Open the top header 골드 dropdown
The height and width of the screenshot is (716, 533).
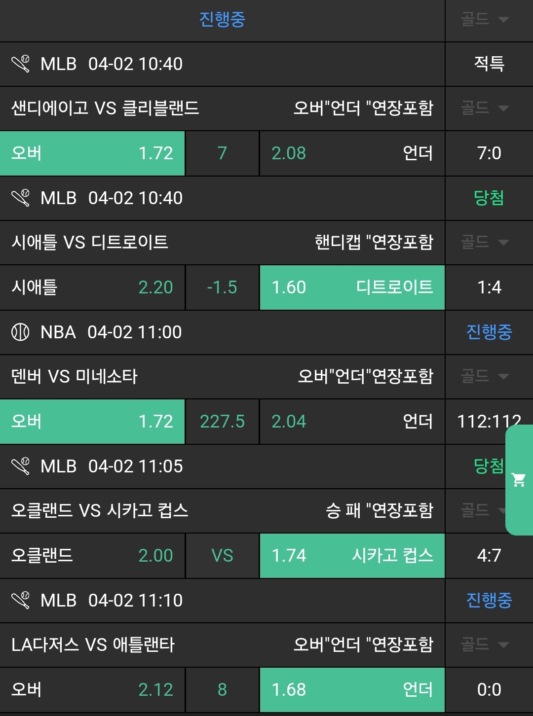point(485,20)
